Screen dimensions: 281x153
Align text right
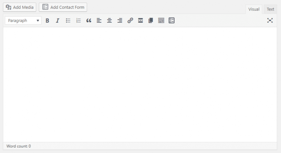point(120,21)
